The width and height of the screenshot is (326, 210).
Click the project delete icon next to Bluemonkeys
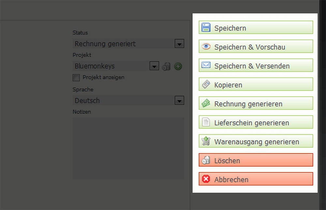[166, 66]
